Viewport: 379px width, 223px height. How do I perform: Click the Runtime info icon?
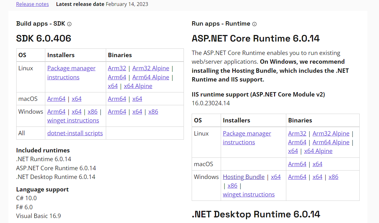click(255, 23)
